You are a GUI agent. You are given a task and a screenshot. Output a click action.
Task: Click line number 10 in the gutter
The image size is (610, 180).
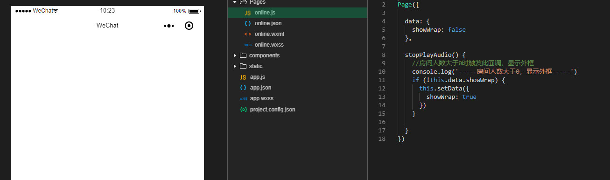pyautogui.click(x=382, y=71)
